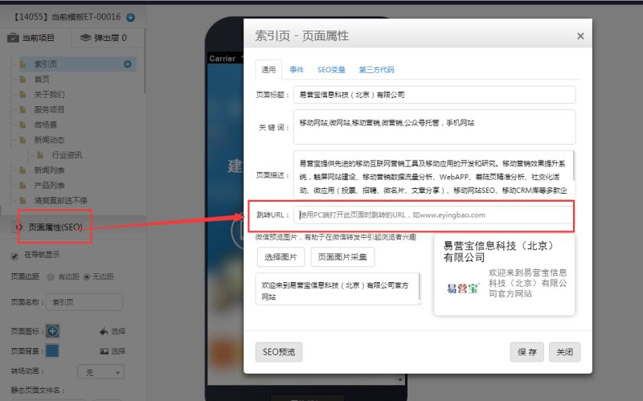Open the gear settings icon on 索引页 row
643x401 pixels.
pyautogui.click(x=128, y=64)
